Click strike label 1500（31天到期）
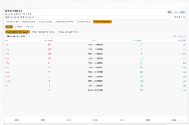 pos(95,45)
